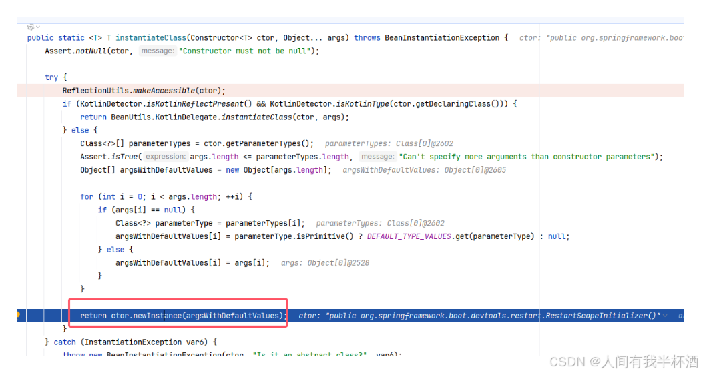The height and width of the screenshot is (373, 701).
Task: Click the string "Can't specify more arguments than constructor parameters"
Action: coord(527,157)
